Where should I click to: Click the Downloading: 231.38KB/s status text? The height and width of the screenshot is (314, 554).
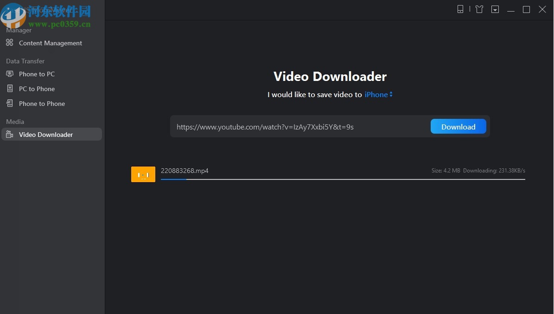click(494, 171)
